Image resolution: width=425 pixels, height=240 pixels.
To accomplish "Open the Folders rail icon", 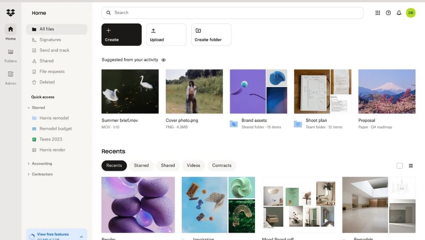I will (11, 52).
